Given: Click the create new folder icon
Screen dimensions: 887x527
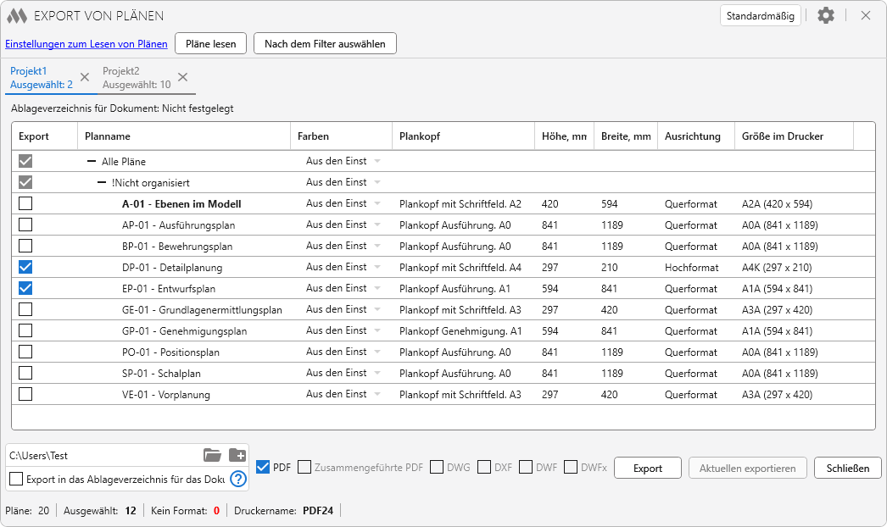Looking at the screenshot, I should pos(237,455).
